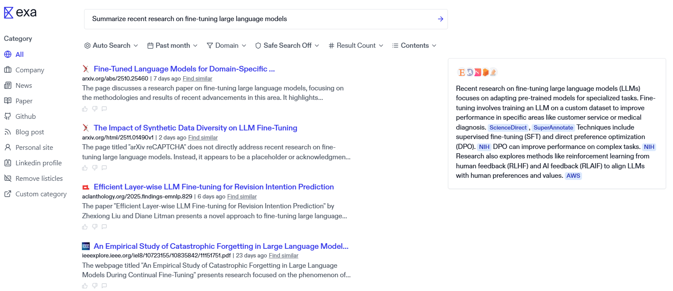Toggle the Safe Search Off setting
673x291 pixels.
pyautogui.click(x=287, y=46)
